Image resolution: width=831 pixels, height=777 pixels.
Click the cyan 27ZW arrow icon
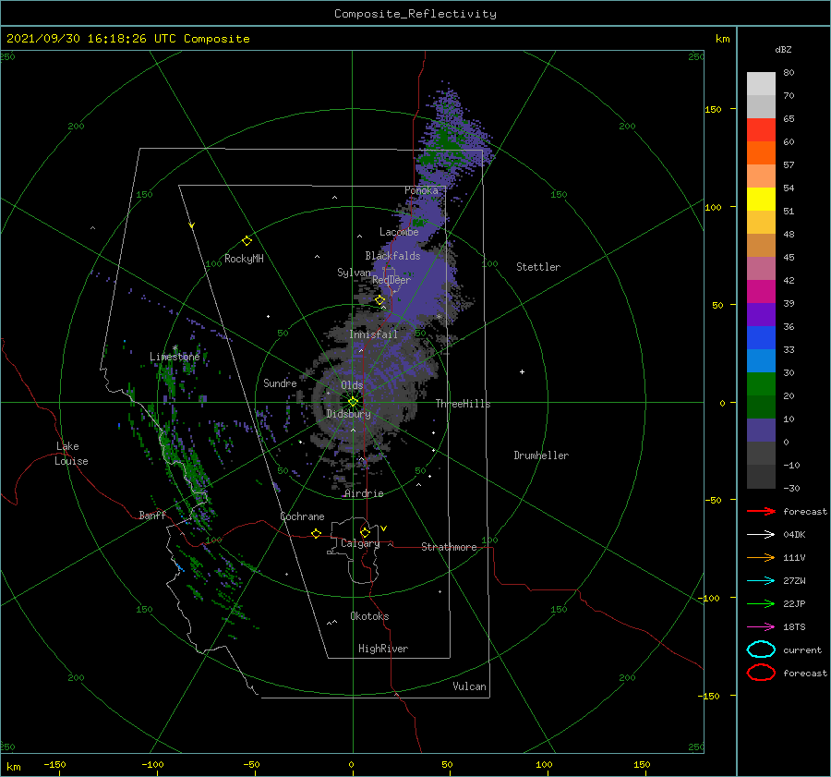[x=761, y=581]
